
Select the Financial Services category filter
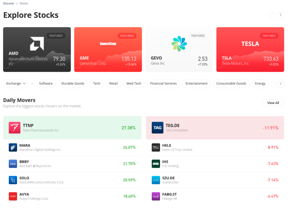point(164,84)
